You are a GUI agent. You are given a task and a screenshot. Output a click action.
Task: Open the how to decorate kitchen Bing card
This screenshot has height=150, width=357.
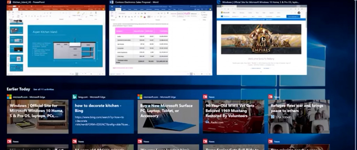point(103,117)
